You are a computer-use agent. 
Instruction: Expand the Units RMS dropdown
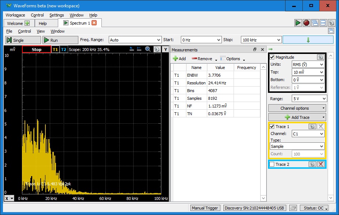(x=308, y=65)
